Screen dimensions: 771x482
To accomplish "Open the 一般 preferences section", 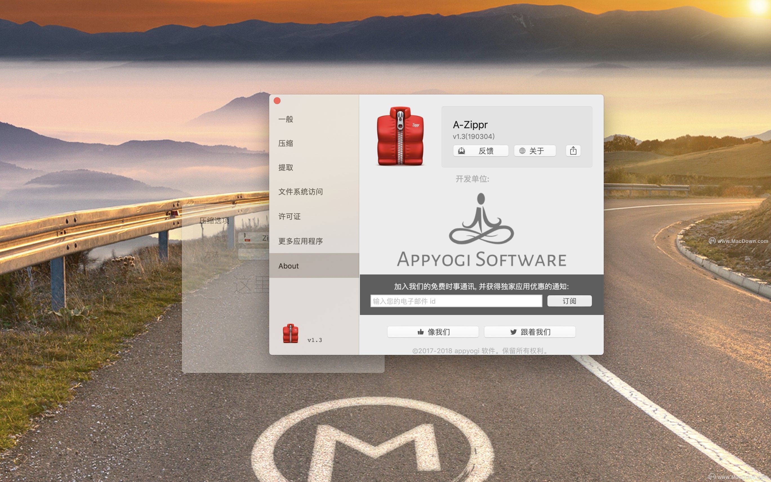I will 314,119.
